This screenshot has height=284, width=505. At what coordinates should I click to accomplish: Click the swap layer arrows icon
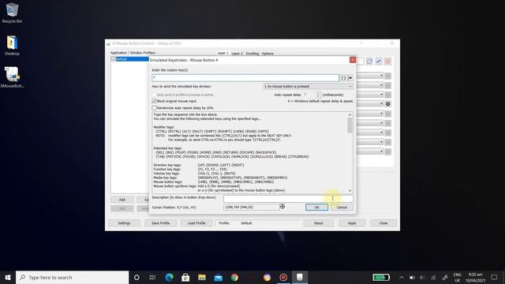coord(379,62)
